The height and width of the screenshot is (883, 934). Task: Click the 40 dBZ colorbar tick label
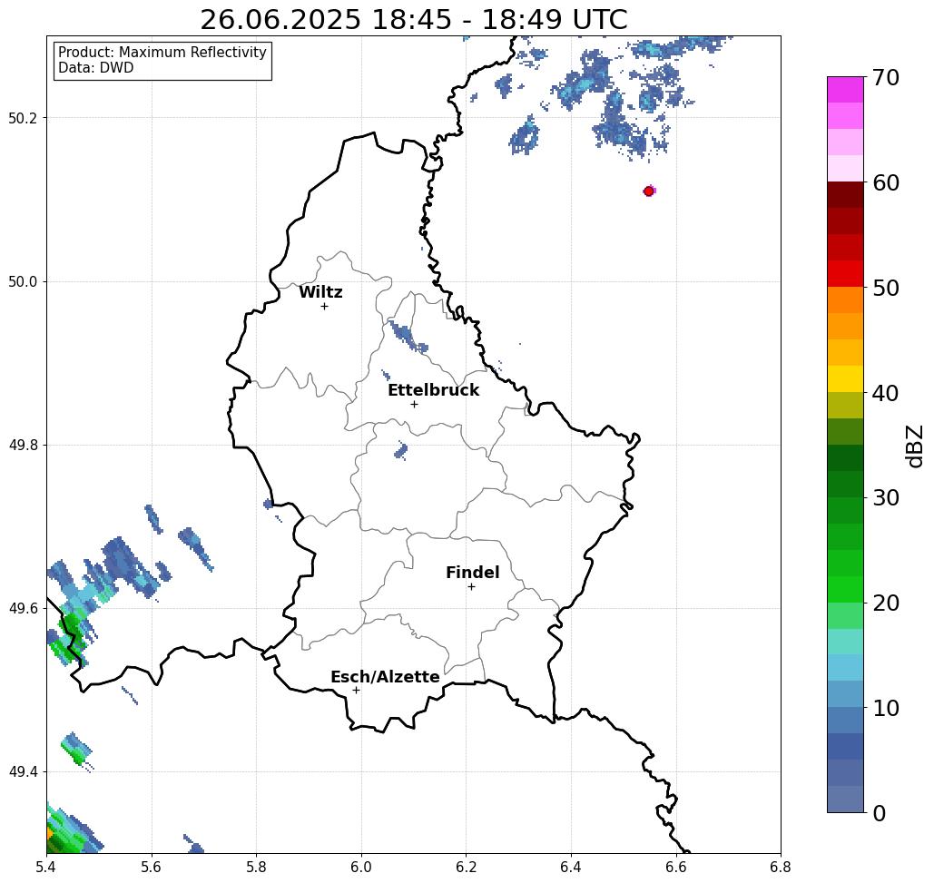885,393
